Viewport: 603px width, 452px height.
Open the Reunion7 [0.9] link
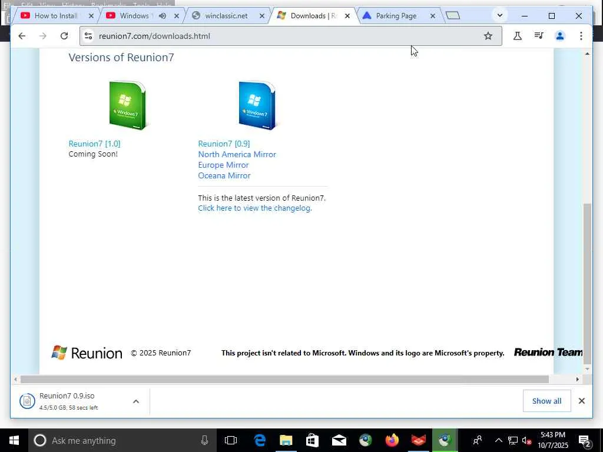[x=224, y=144]
